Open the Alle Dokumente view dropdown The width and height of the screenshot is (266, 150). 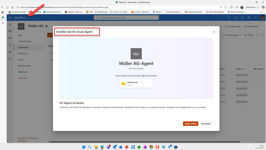[231, 35]
